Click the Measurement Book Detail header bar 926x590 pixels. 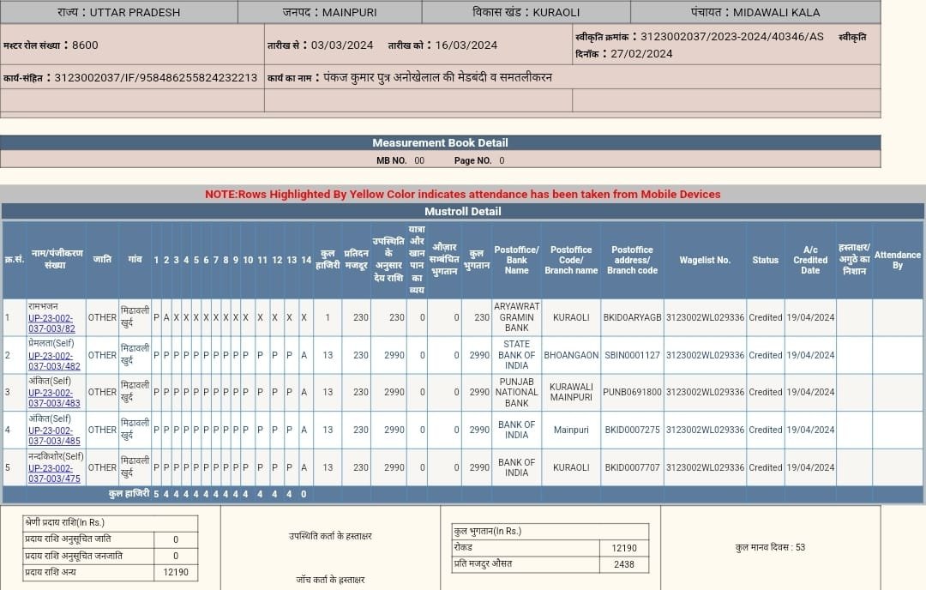tap(440, 143)
